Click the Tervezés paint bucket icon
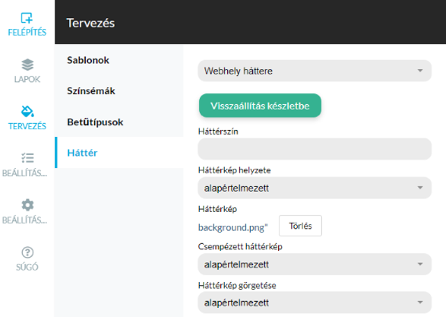The width and height of the screenshot is (446, 317). (x=27, y=111)
